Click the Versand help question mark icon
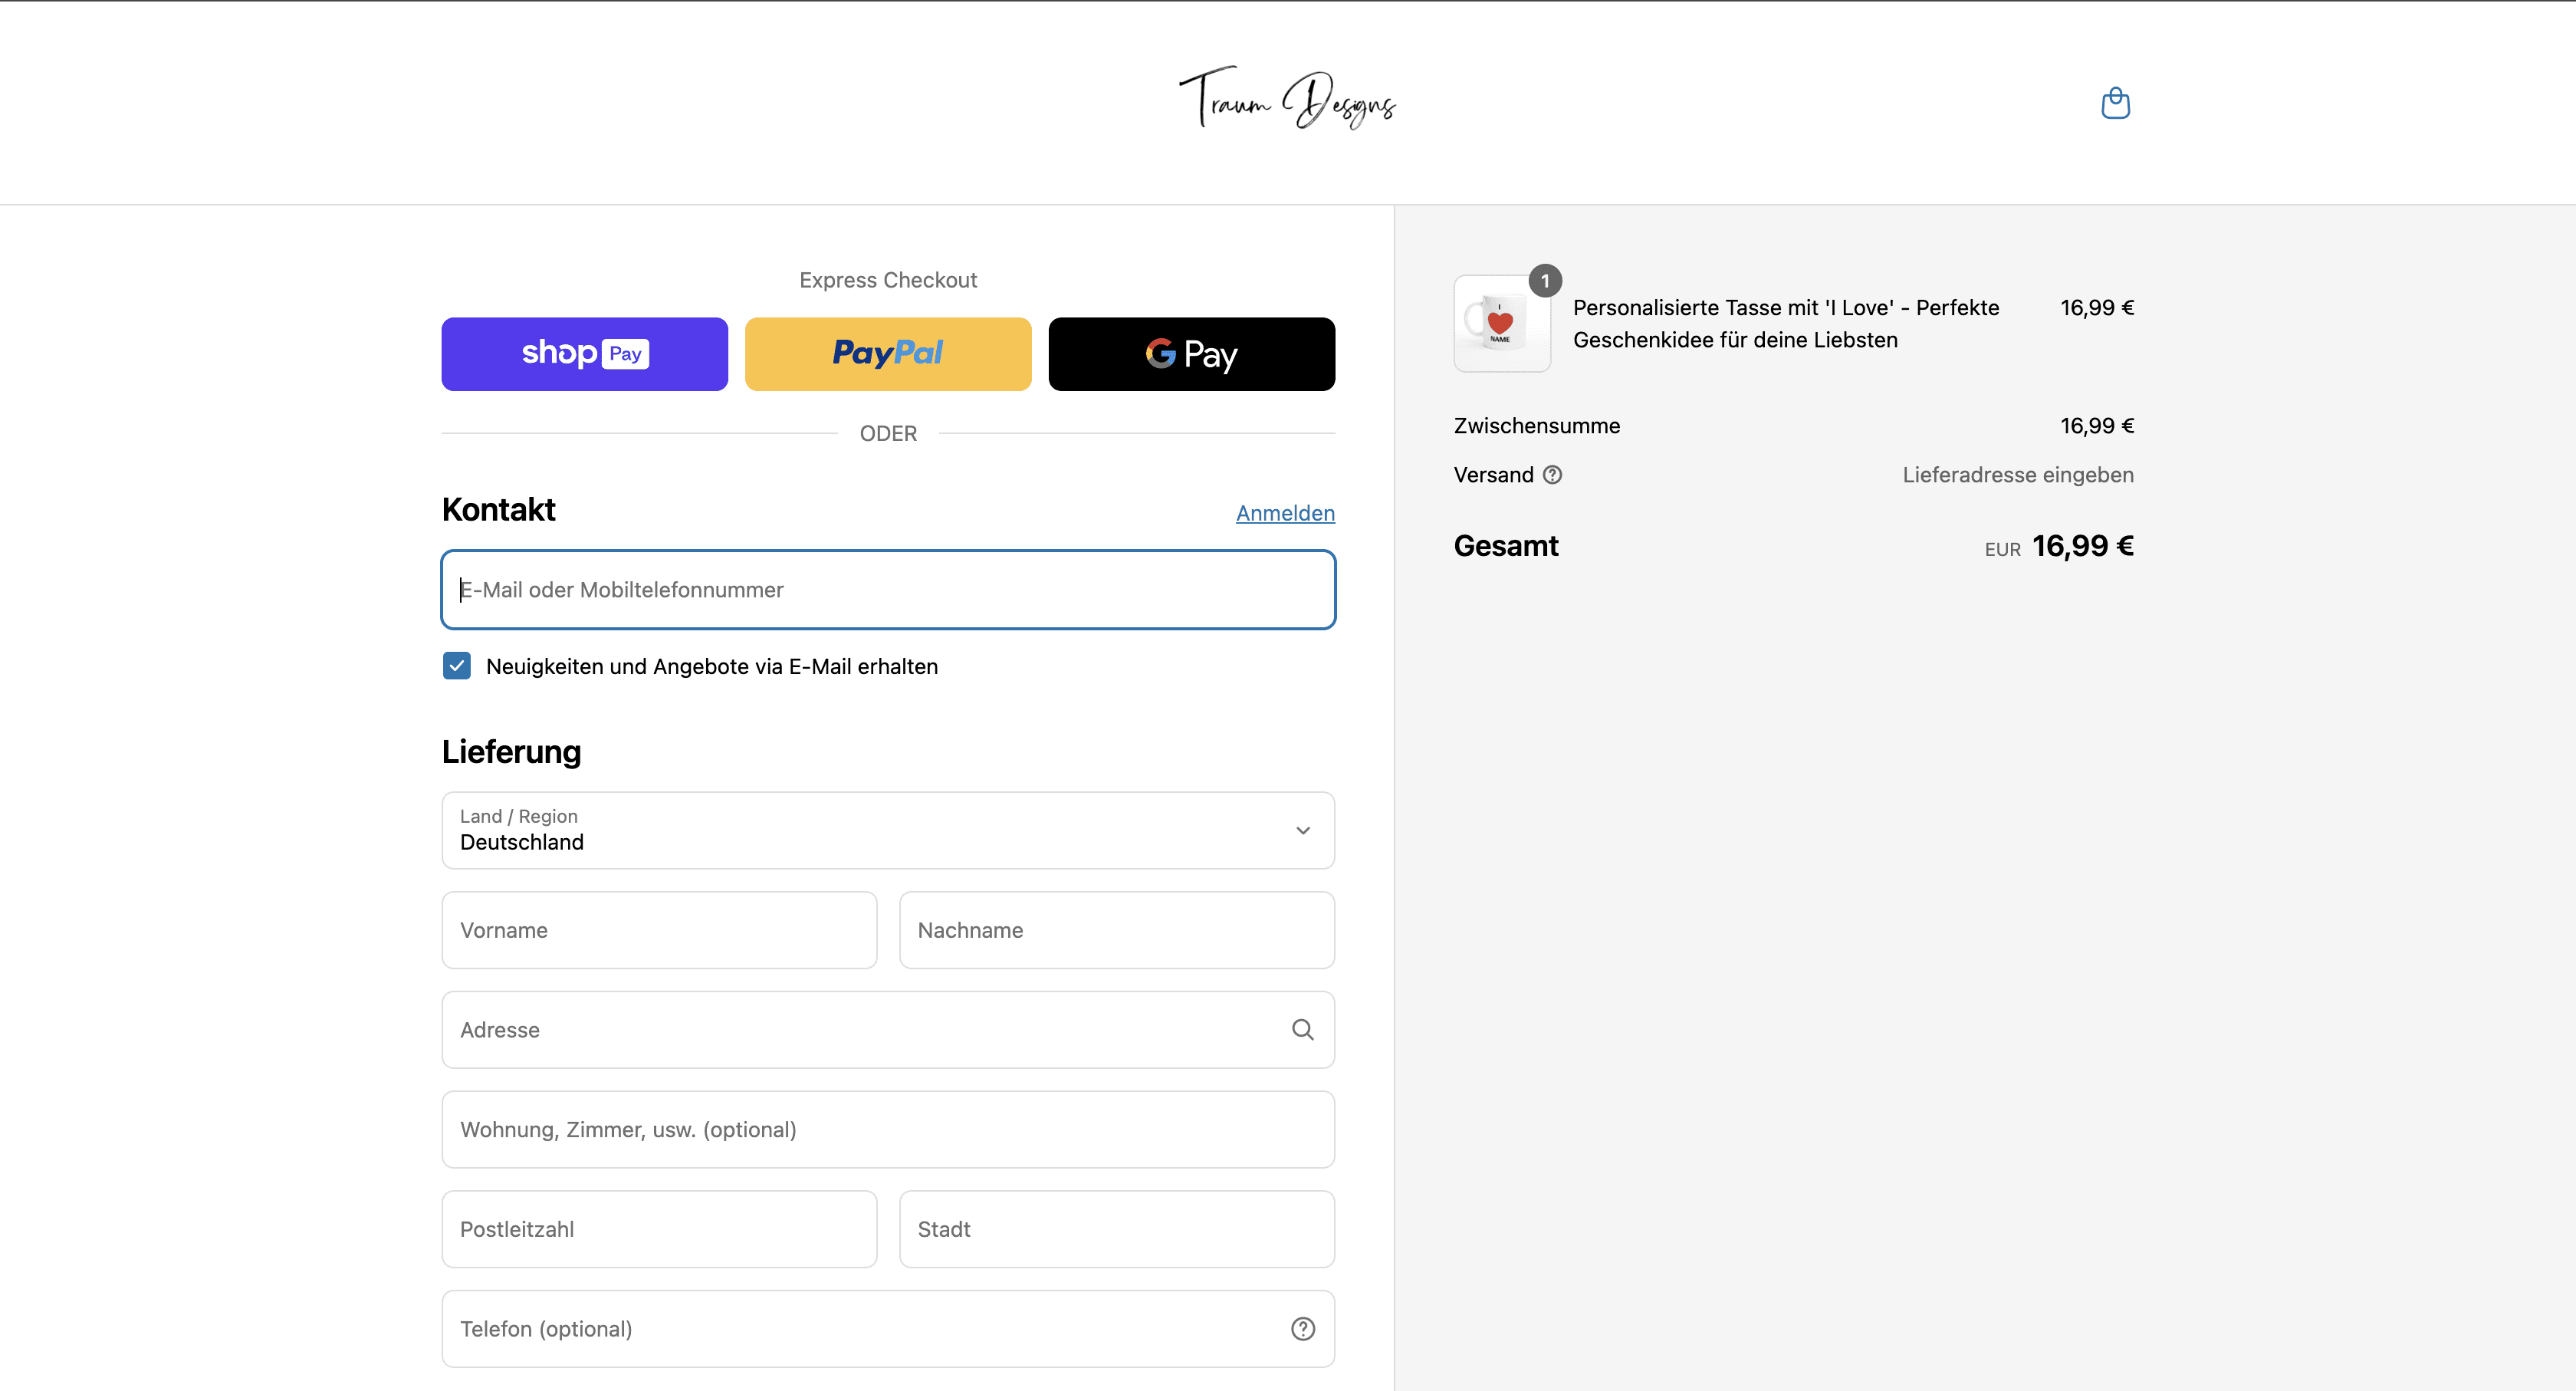The width and height of the screenshot is (2576, 1391). 1552,475
